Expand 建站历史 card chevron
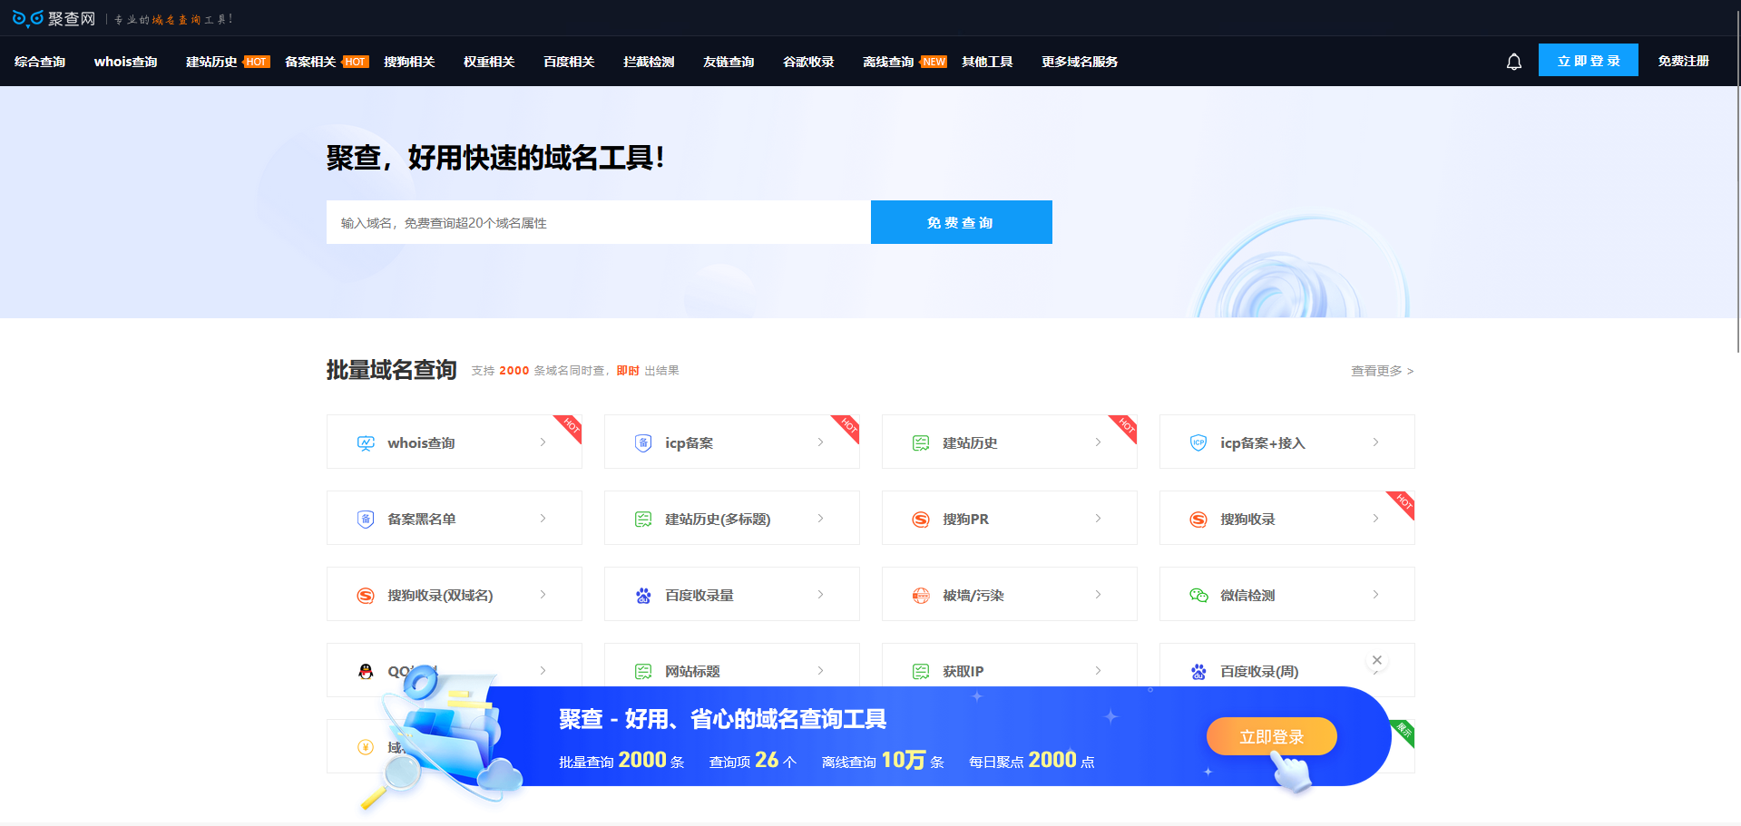Image resolution: width=1741 pixels, height=826 pixels. (x=1098, y=442)
